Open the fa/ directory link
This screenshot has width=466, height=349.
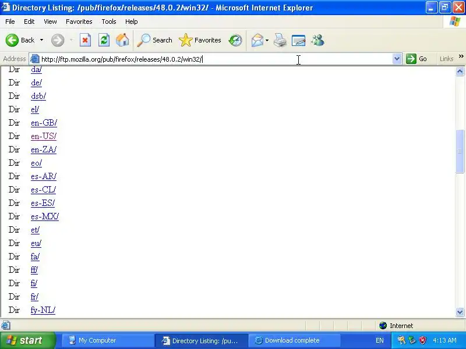(x=35, y=257)
